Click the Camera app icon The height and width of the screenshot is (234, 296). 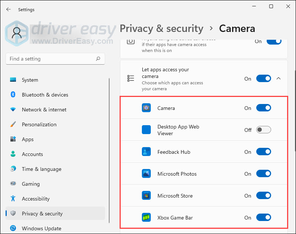coord(146,108)
